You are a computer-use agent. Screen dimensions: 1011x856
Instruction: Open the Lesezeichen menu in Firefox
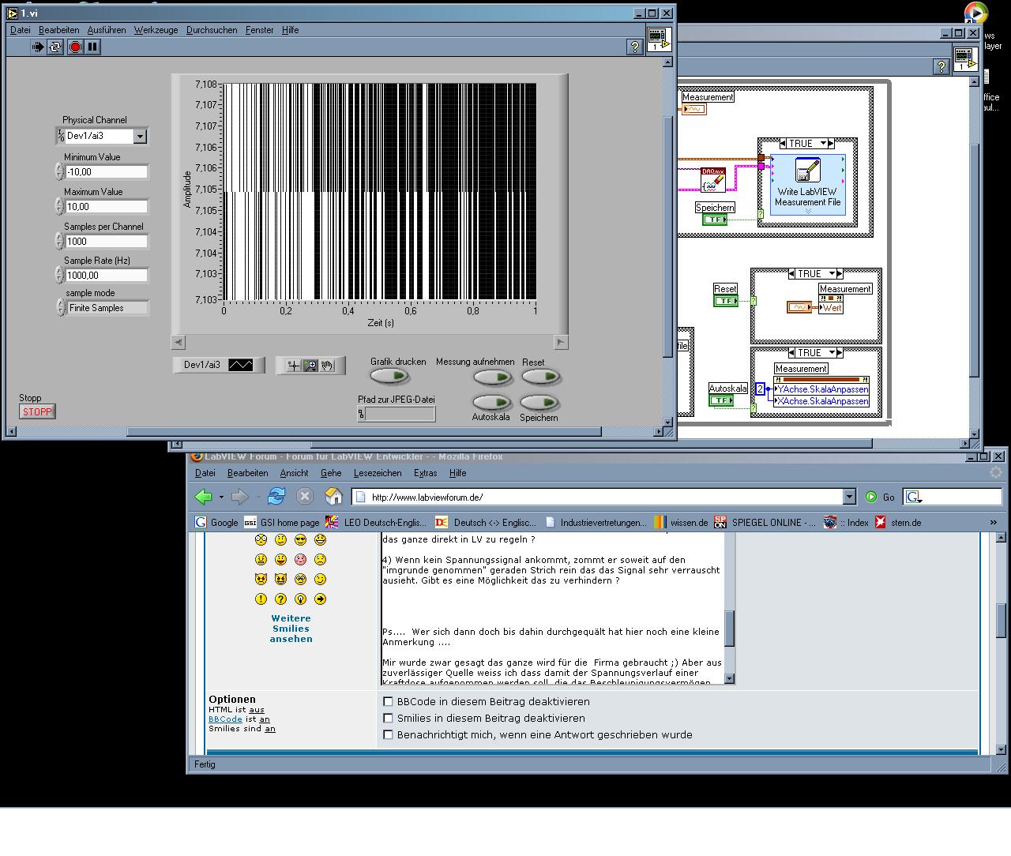point(378,473)
